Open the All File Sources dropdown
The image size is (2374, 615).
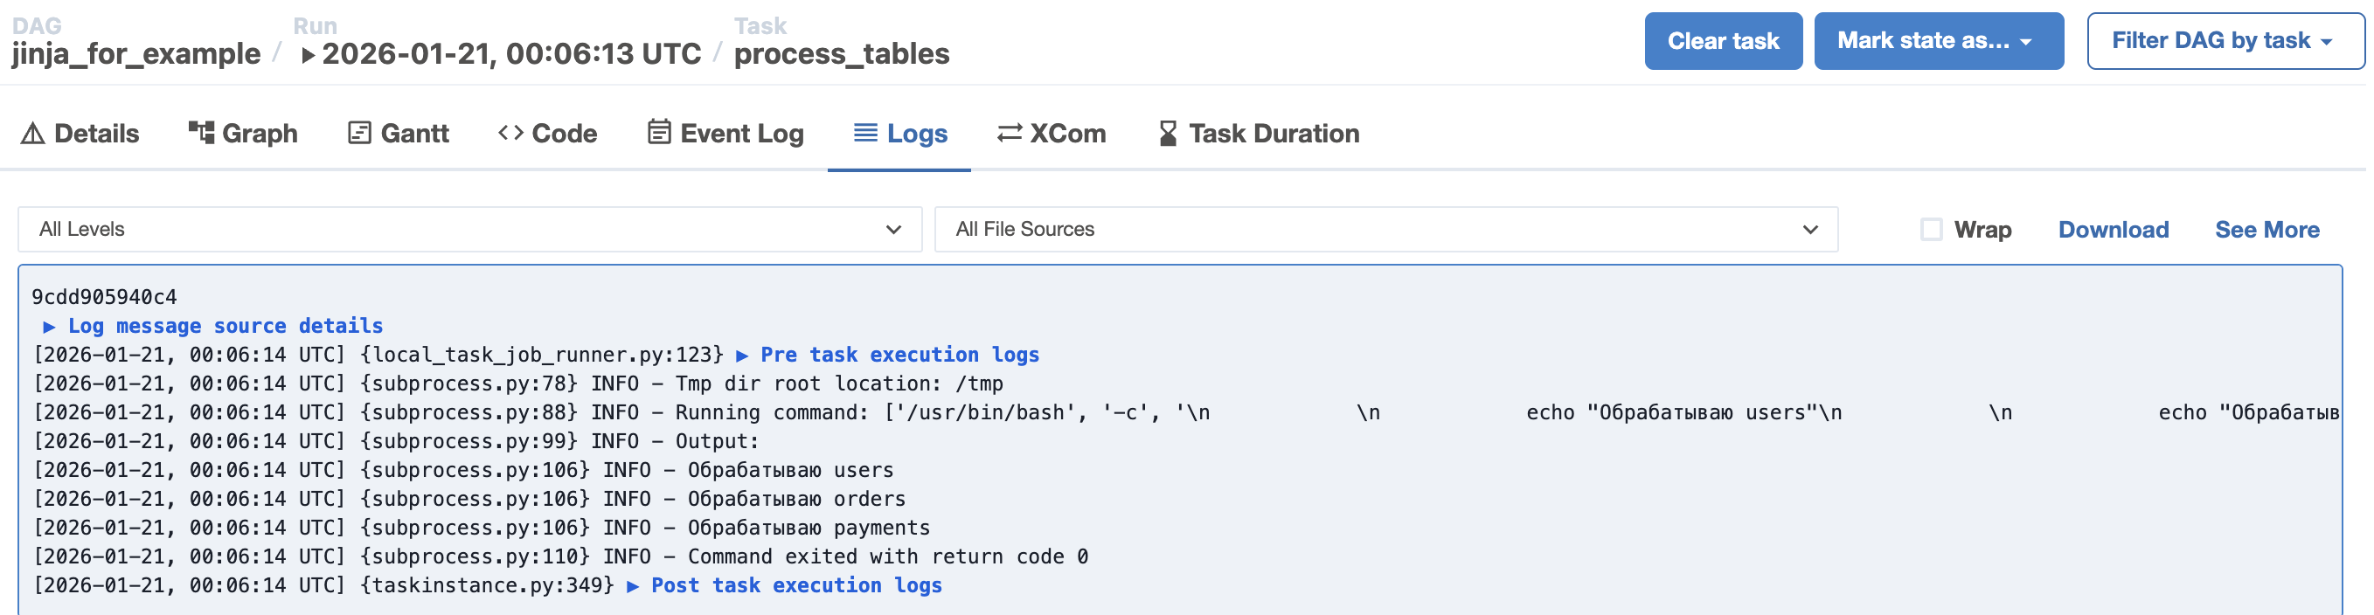(x=1385, y=229)
